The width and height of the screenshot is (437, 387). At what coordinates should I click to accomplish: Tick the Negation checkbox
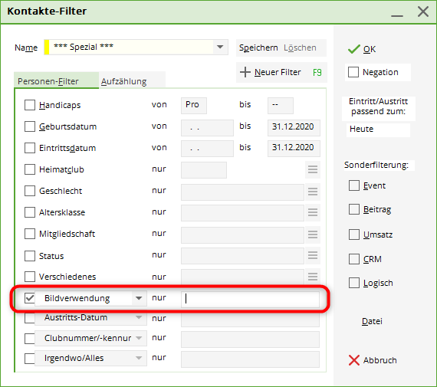(353, 72)
